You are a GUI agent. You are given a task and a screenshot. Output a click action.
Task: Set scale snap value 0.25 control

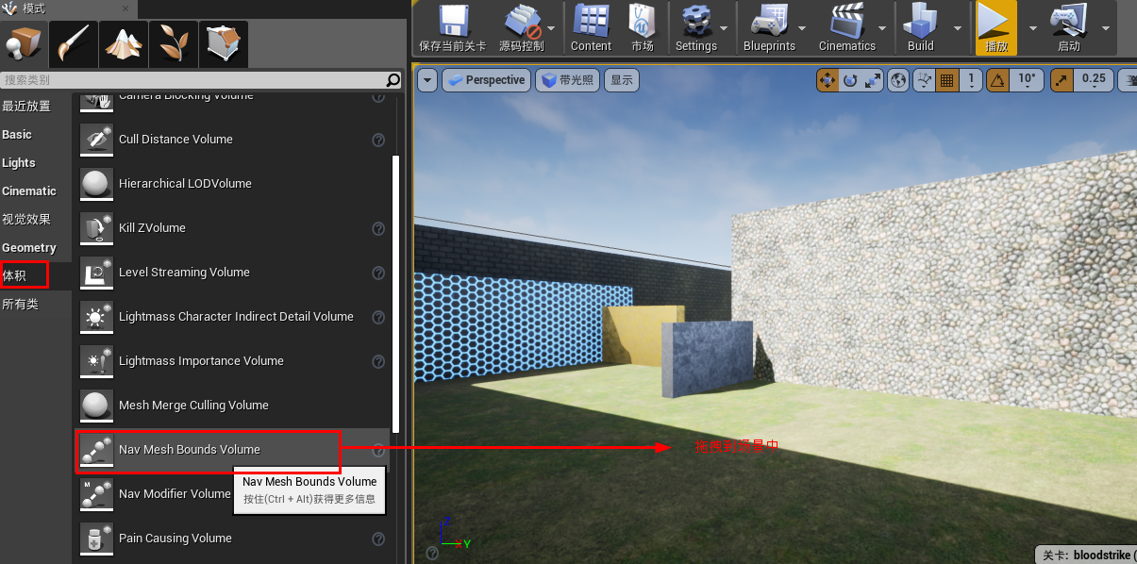click(x=1095, y=80)
